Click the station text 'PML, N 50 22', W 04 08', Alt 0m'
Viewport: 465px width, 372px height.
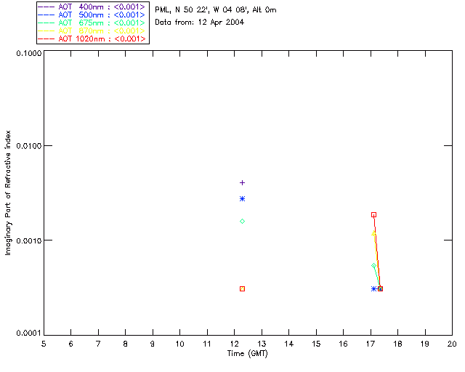[x=216, y=9]
